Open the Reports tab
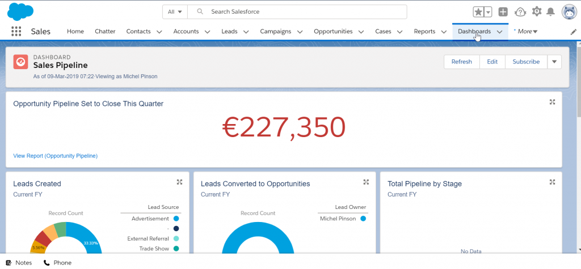Viewport: 581px width, 269px height. [424, 32]
